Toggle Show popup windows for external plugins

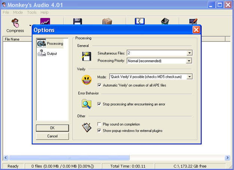click(99, 131)
